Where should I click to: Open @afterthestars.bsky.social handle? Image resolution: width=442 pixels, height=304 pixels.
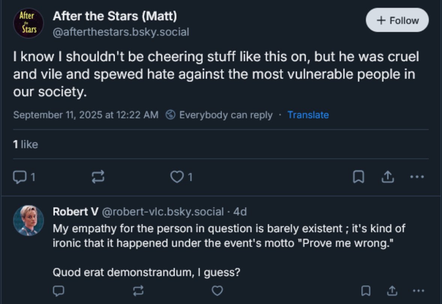point(121,32)
